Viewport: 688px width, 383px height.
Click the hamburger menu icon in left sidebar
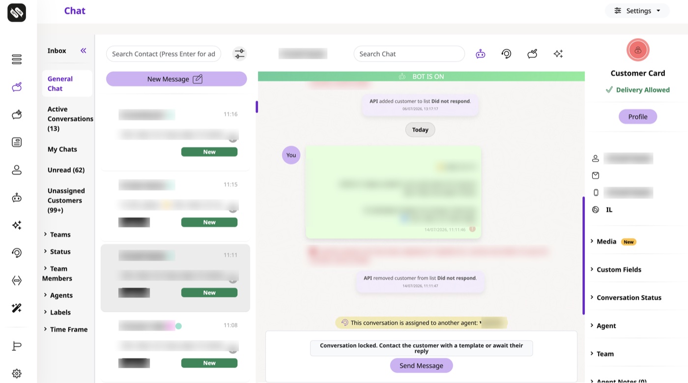(x=17, y=59)
